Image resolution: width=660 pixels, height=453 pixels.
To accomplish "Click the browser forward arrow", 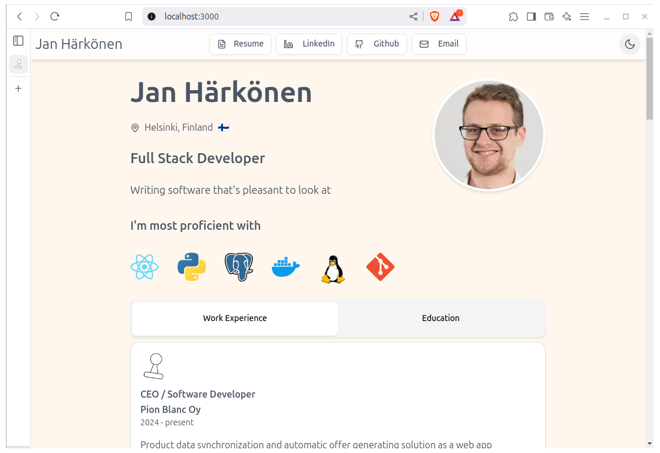I will [x=37, y=16].
